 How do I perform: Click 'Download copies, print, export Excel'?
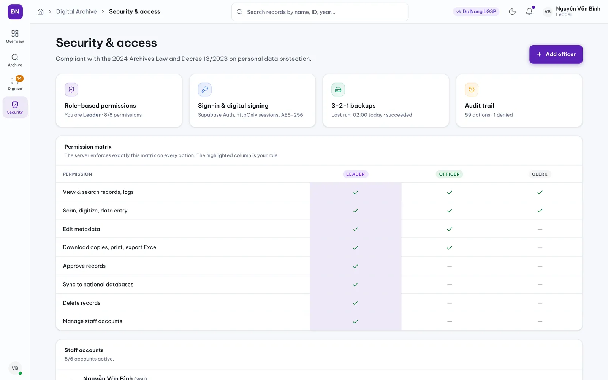tap(110, 247)
